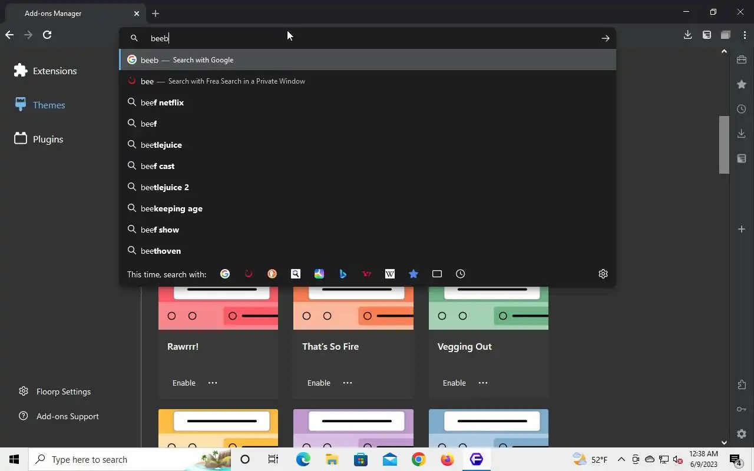Click the forward navigation arrow

[28, 35]
